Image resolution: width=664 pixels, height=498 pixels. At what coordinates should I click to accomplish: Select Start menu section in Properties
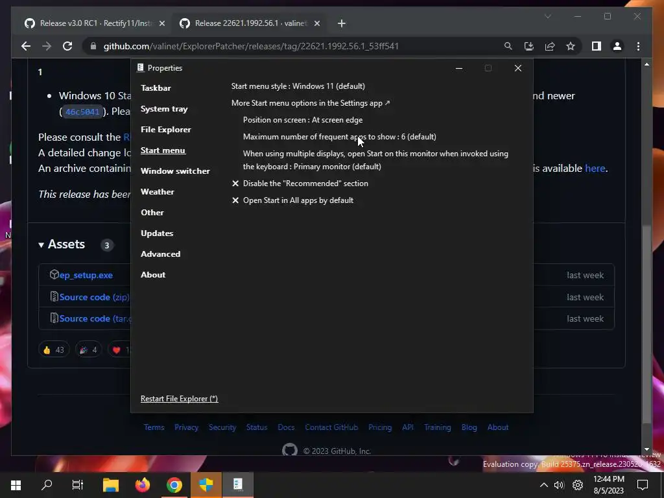(x=163, y=150)
